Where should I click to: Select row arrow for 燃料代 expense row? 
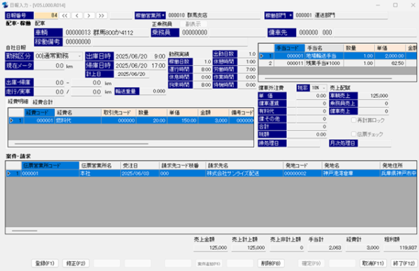pyautogui.click(x=11, y=121)
